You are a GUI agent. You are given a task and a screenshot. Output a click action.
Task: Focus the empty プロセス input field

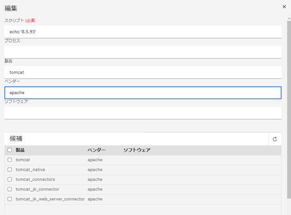[x=143, y=52]
